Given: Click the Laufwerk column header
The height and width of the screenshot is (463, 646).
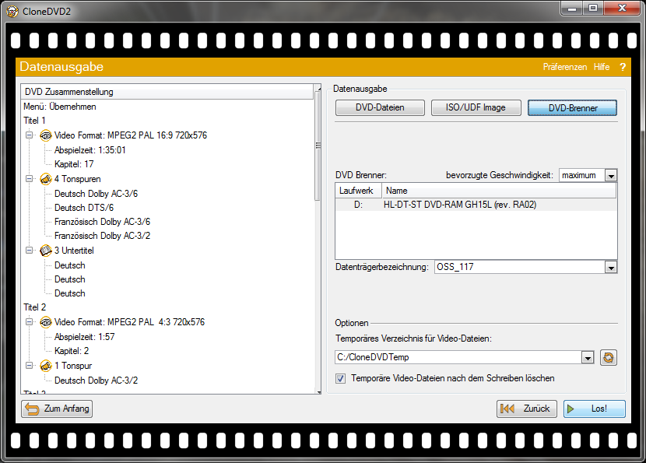Looking at the screenshot, I should pyautogui.click(x=359, y=191).
